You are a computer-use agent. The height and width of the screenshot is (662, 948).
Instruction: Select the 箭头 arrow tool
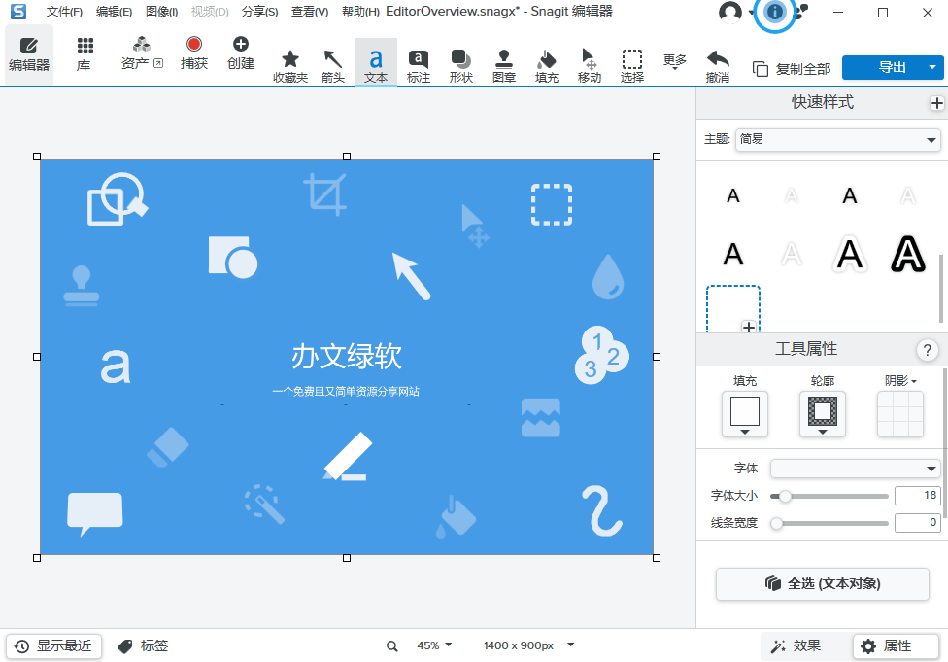332,66
